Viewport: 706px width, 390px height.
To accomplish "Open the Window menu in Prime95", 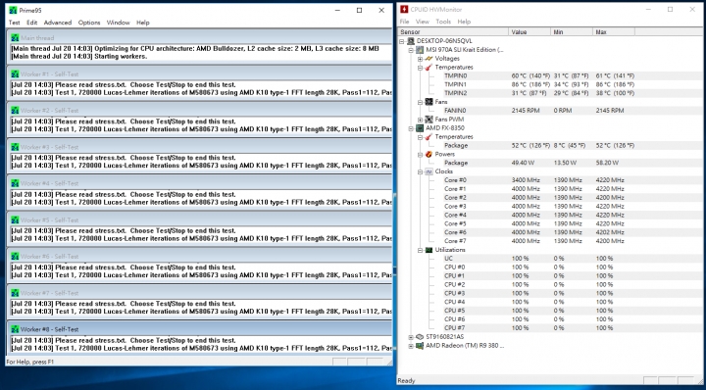I will point(118,23).
